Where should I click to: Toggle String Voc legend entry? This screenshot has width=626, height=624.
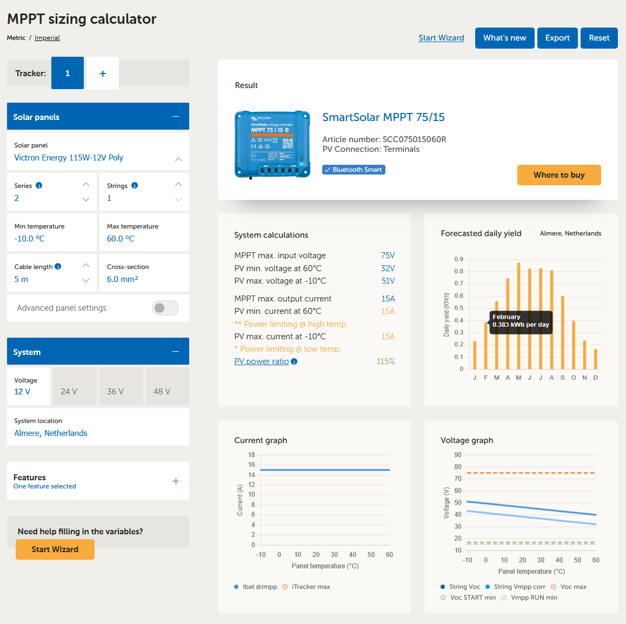pyautogui.click(x=461, y=587)
